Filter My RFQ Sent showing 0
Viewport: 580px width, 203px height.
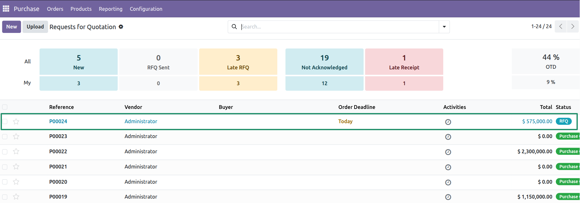coord(158,83)
